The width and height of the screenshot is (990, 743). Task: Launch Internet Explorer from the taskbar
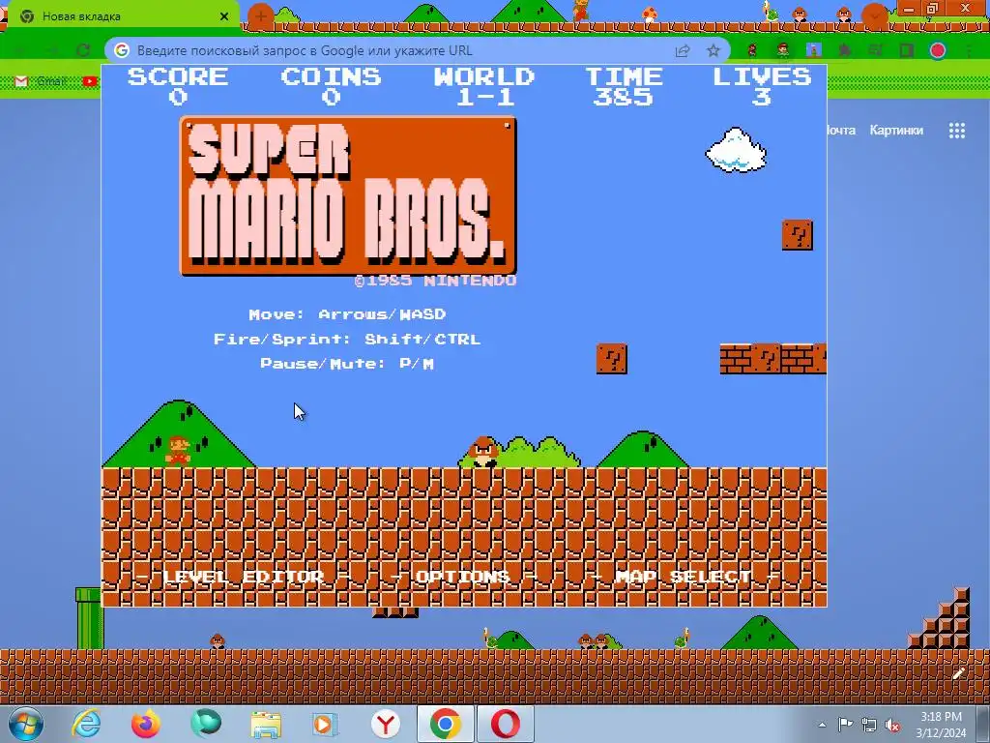click(86, 724)
